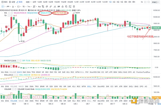Switch to the 12小时 timeframe
Viewport: 161px width, 105px height.
click(x=105, y=2)
